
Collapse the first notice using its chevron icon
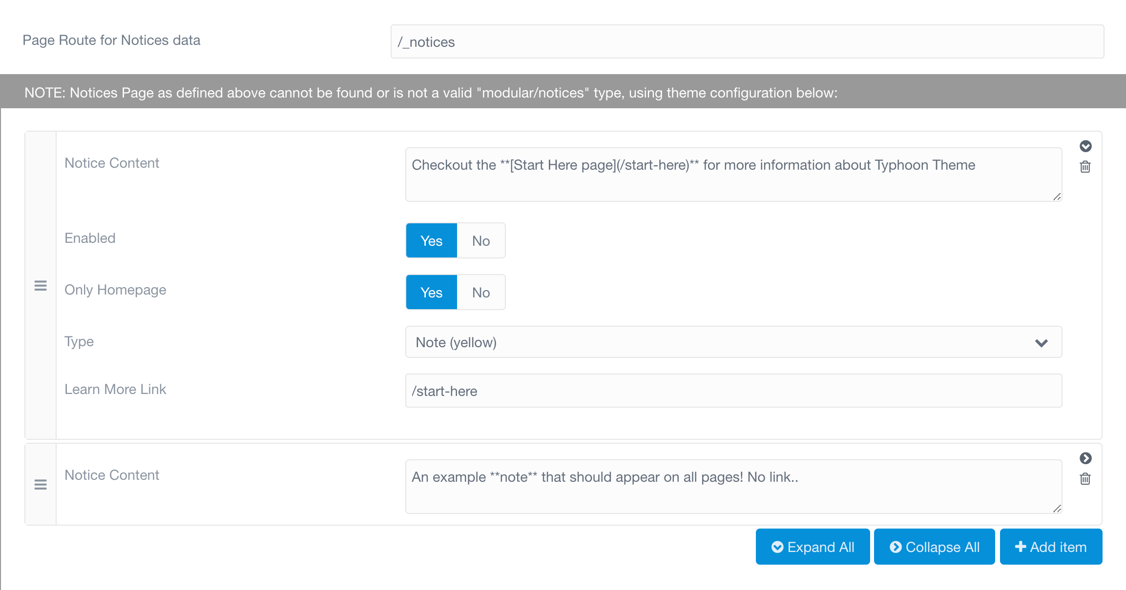click(1085, 146)
